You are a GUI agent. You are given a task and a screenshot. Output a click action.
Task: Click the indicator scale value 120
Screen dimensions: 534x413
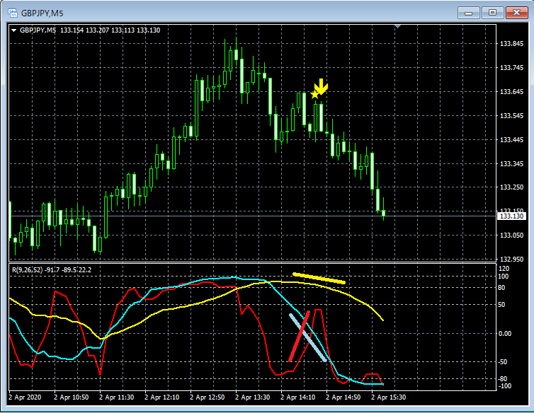504,269
